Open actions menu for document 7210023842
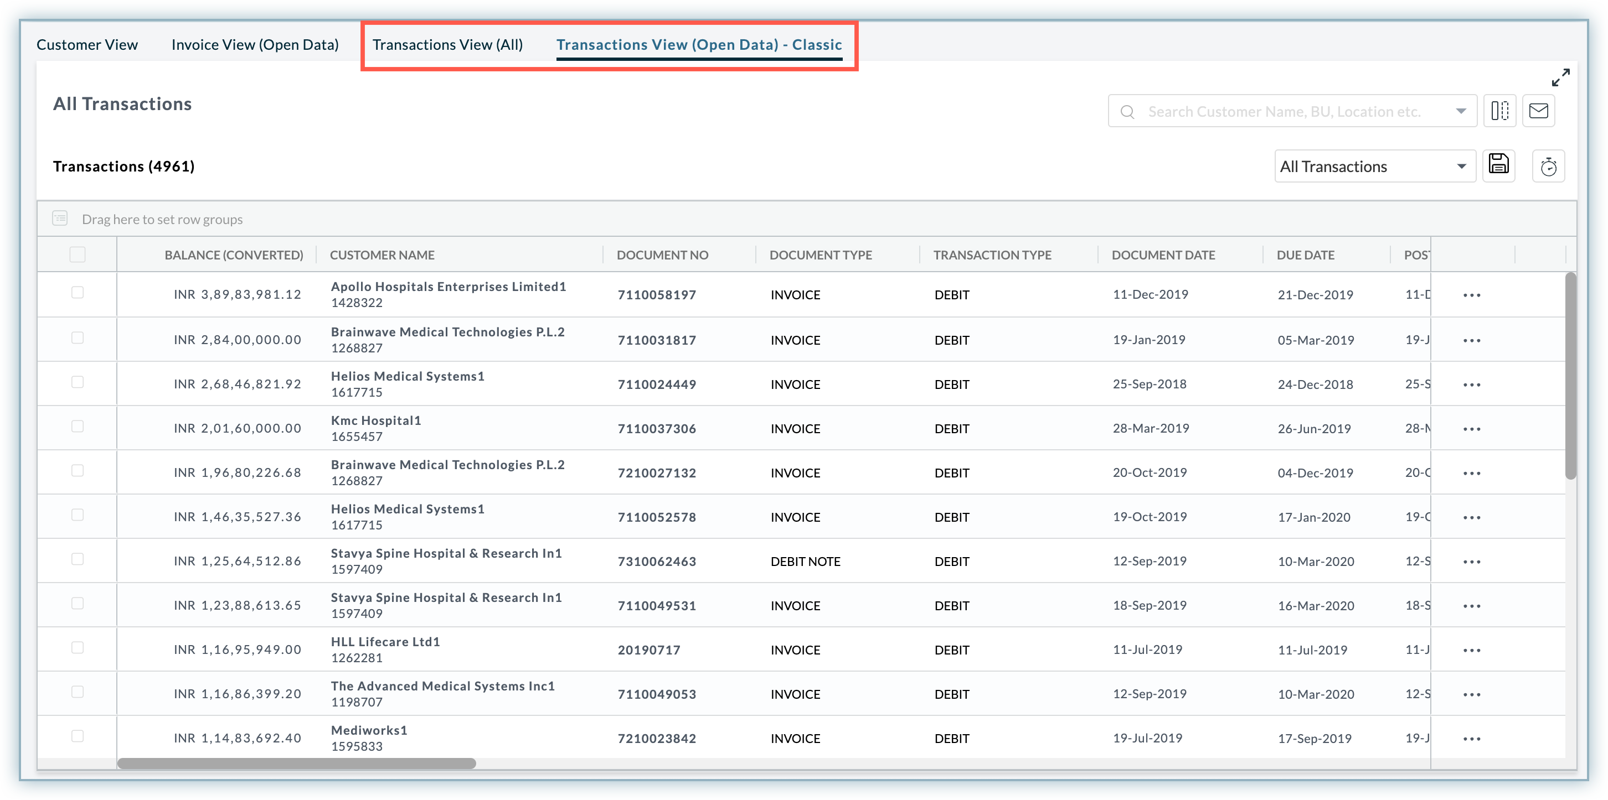Image resolution: width=1608 pixels, height=800 pixels. click(x=1471, y=739)
